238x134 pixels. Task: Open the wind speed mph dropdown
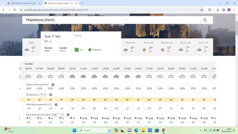[x=57, y=115]
